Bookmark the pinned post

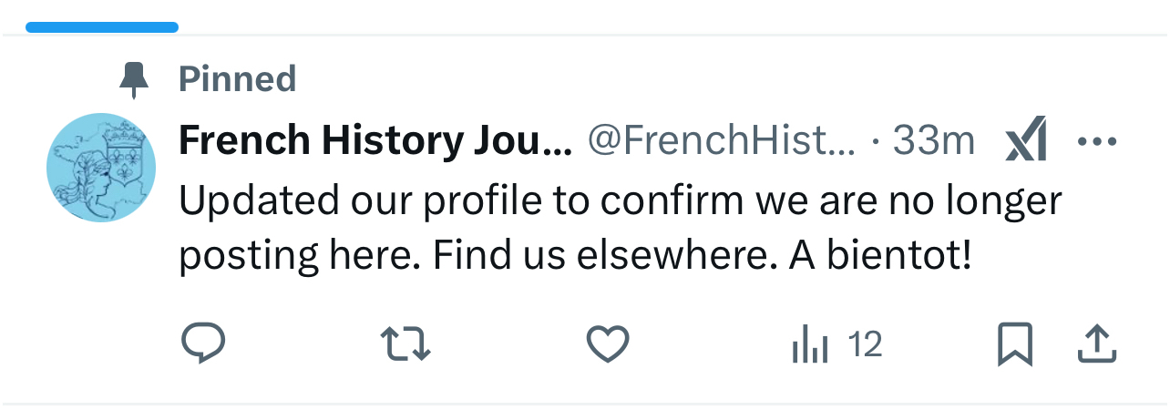point(1014,344)
